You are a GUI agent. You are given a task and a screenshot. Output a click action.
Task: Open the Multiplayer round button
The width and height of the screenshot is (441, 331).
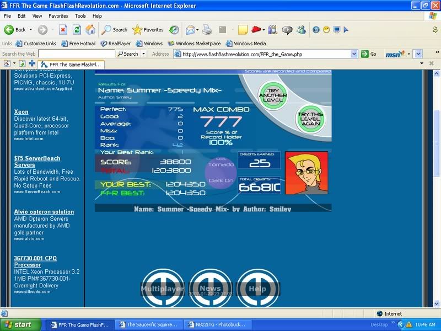click(162, 289)
